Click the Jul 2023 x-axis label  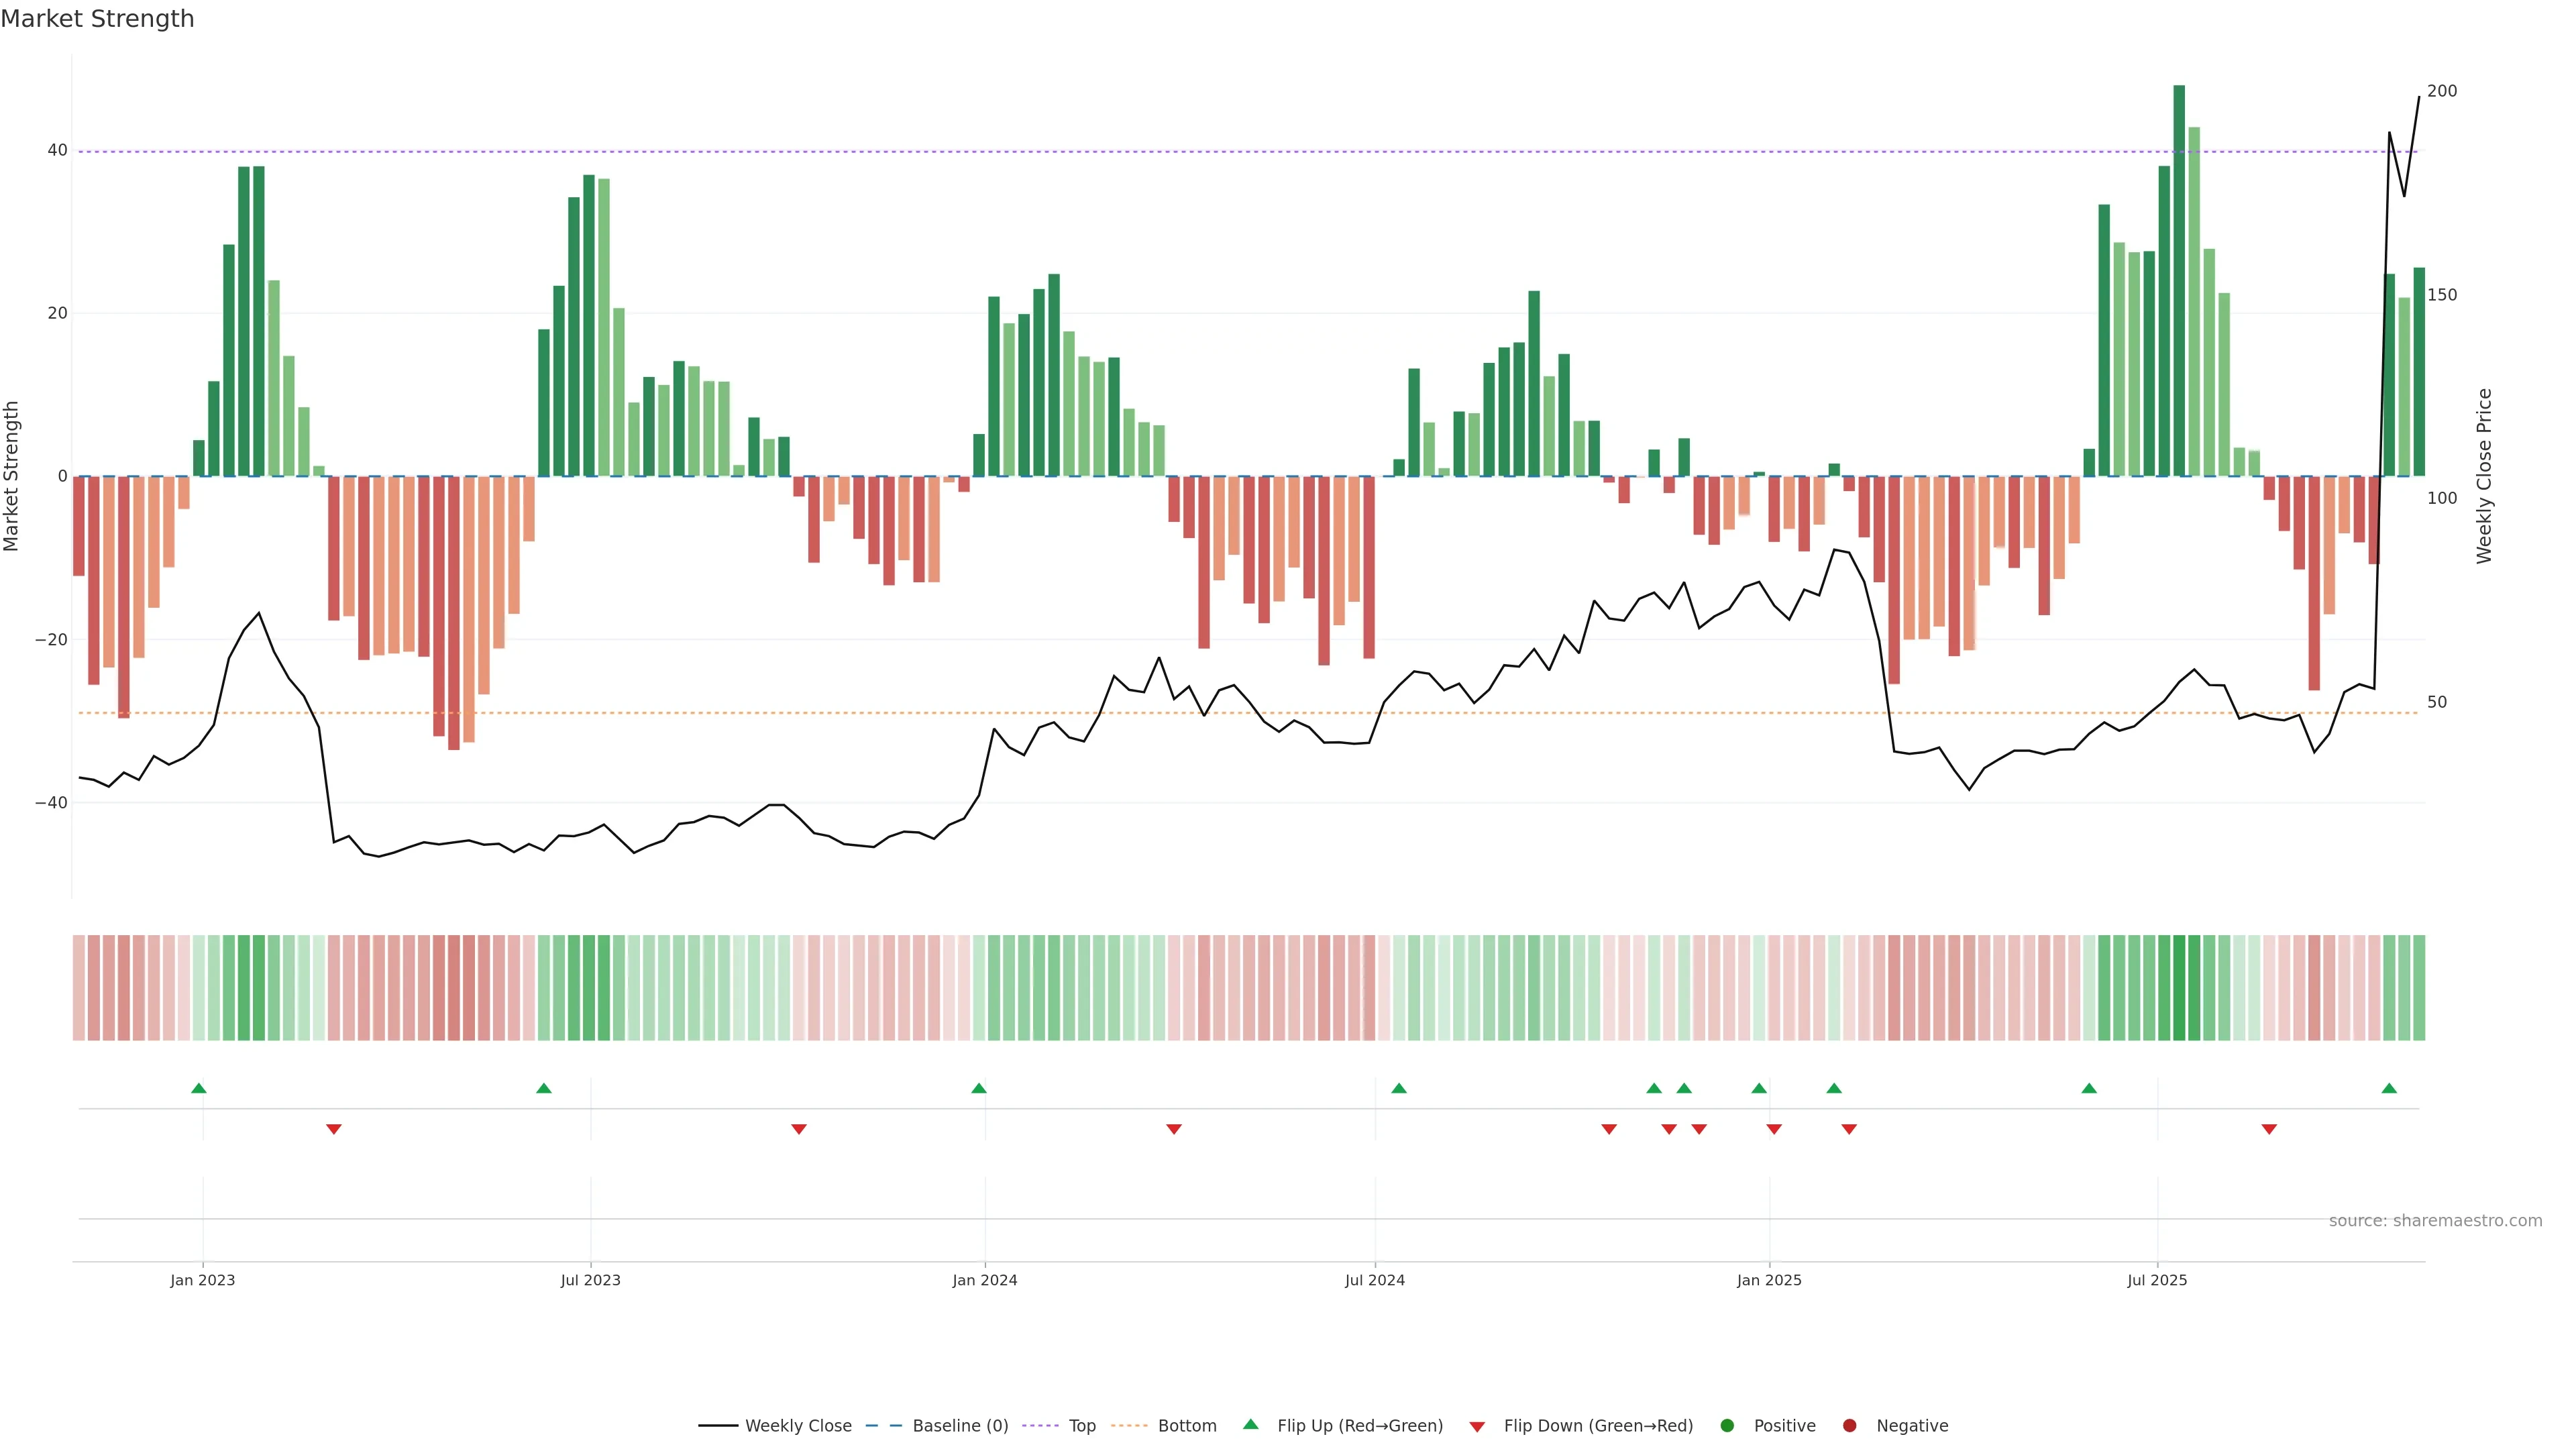tap(590, 1280)
